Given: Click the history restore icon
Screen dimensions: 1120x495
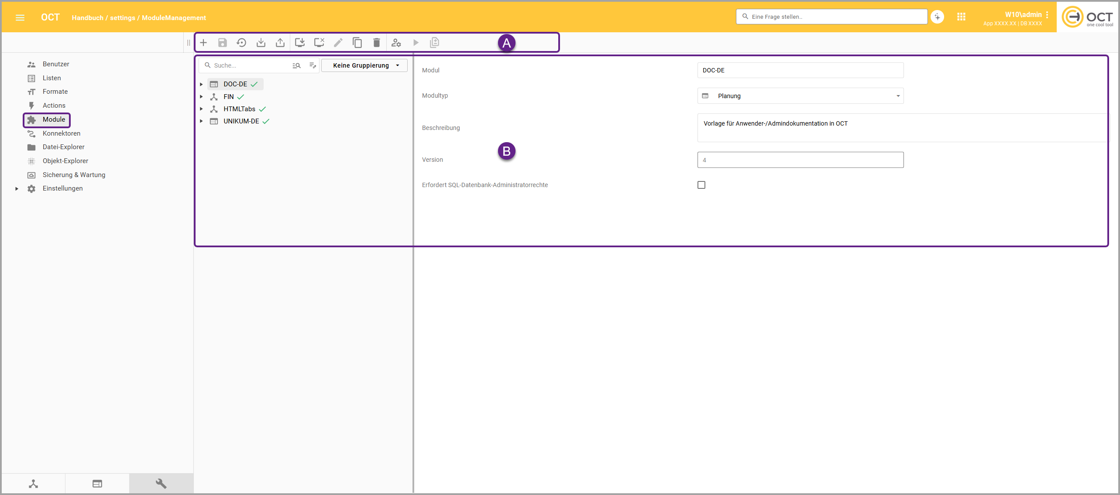Looking at the screenshot, I should [241, 43].
